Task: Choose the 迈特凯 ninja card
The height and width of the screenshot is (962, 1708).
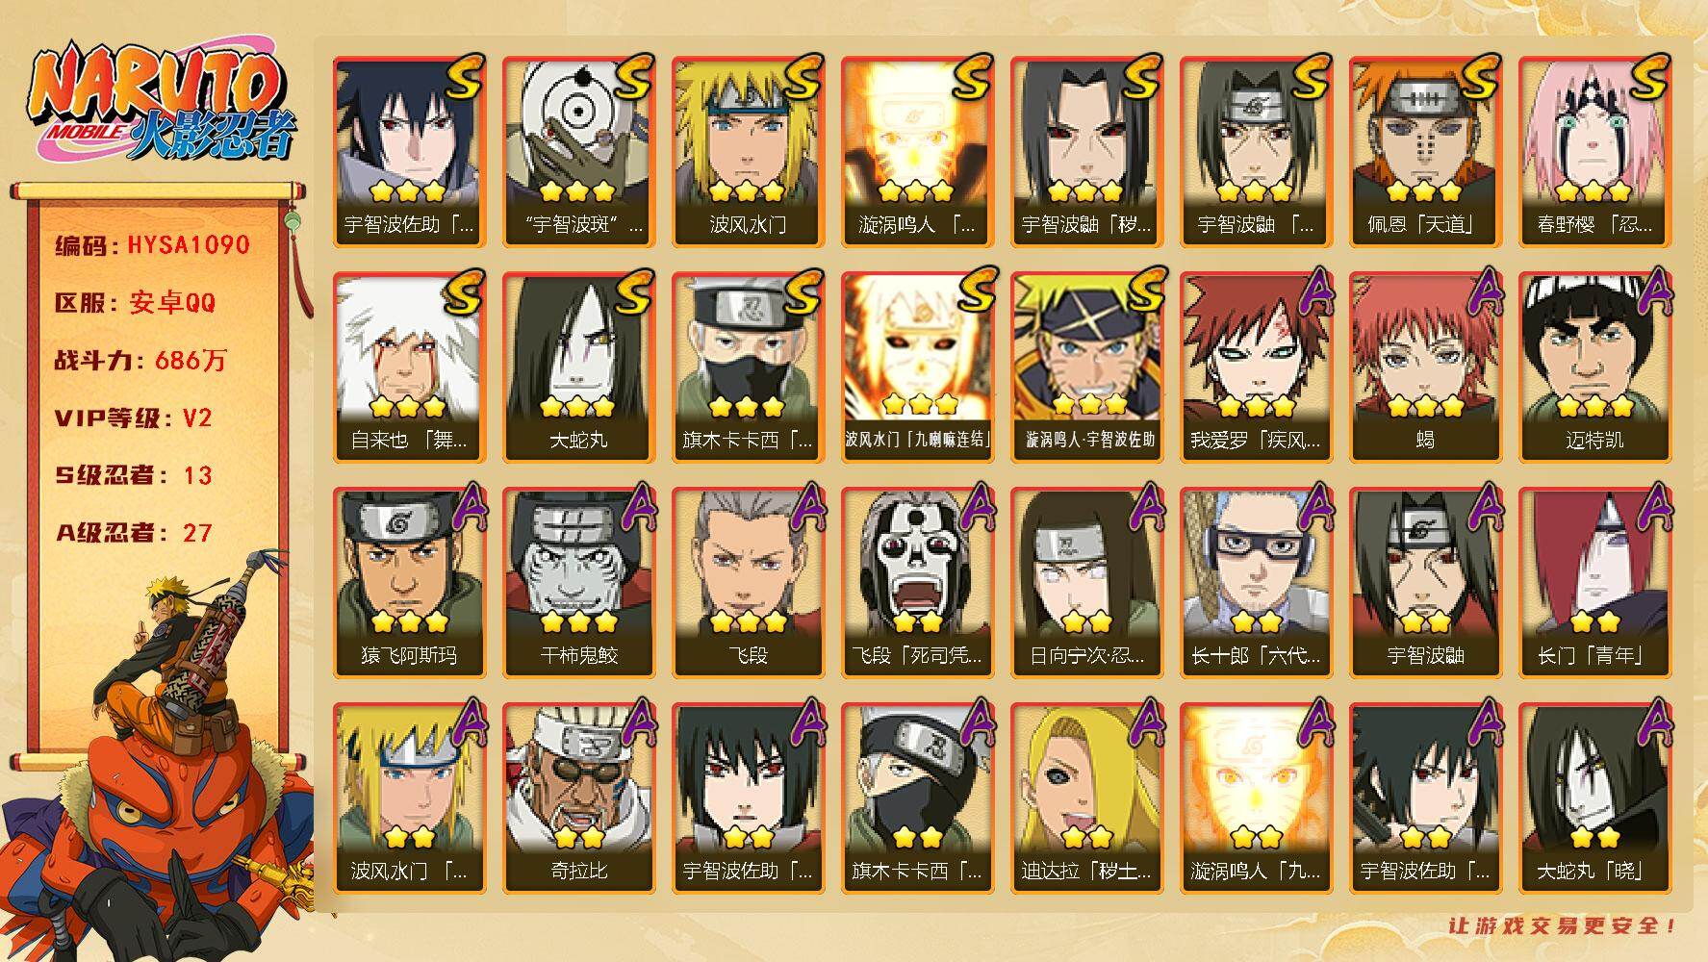Action: click(1594, 367)
